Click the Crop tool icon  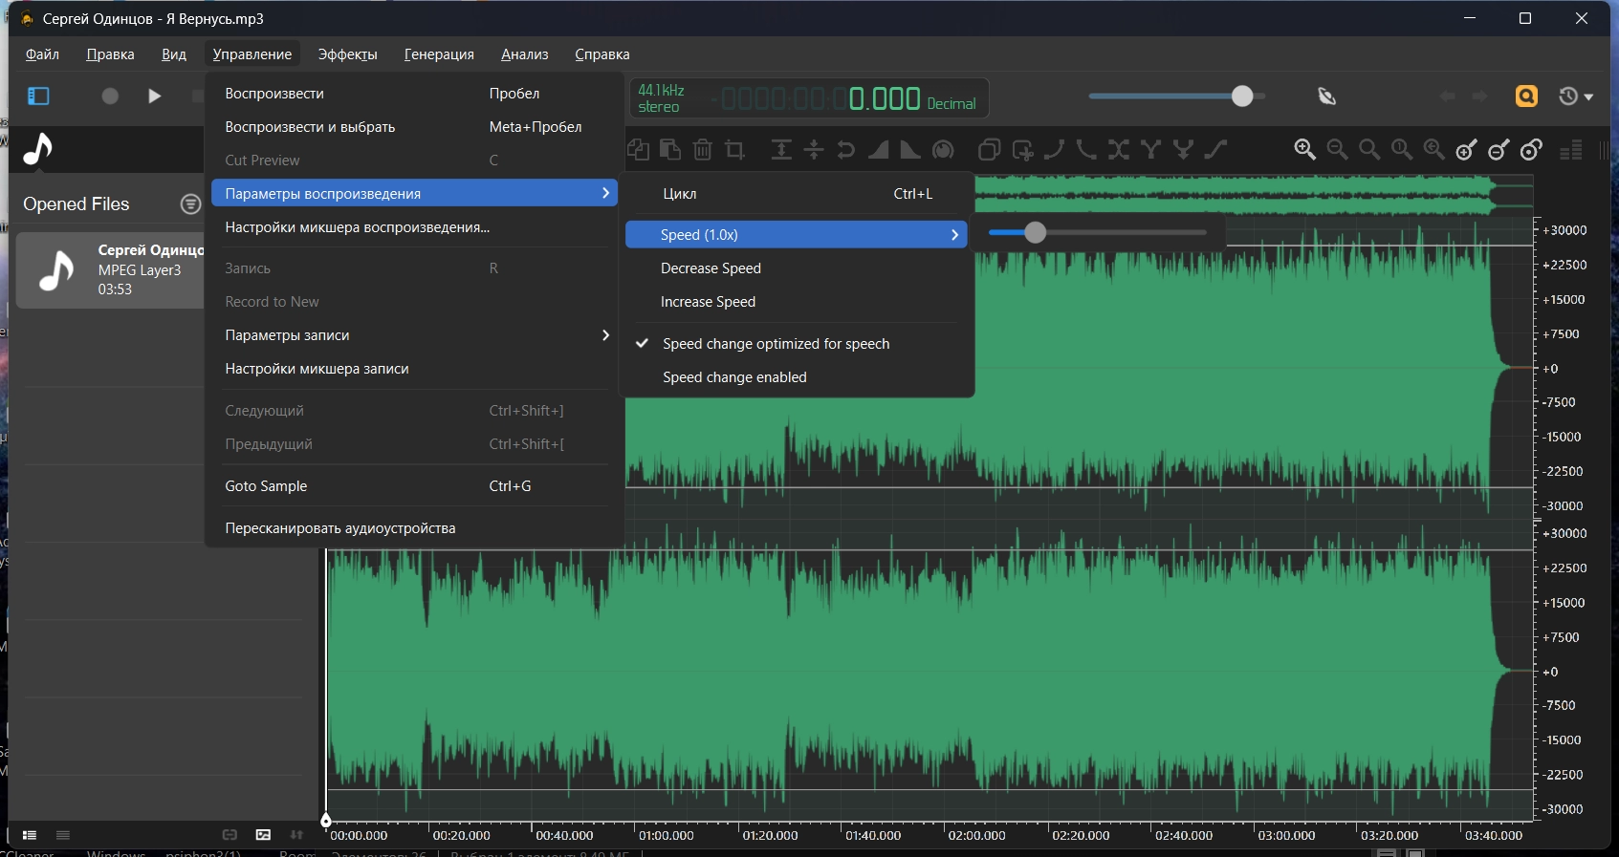tap(734, 149)
